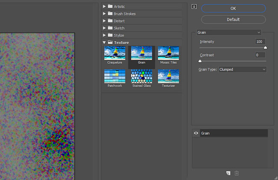
Task: Click the Brush Strokes folder icon
Action: click(110, 13)
